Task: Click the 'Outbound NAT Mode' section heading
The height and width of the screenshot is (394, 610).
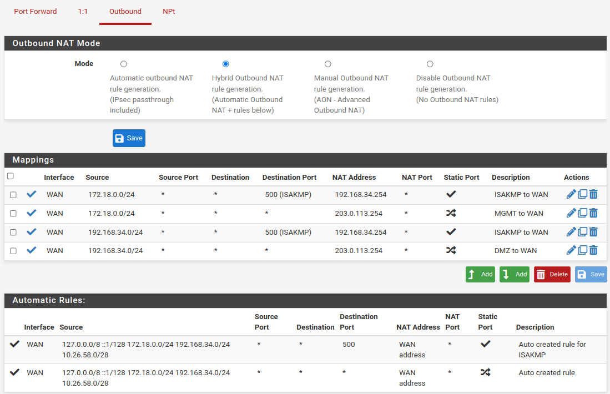Action: point(57,43)
